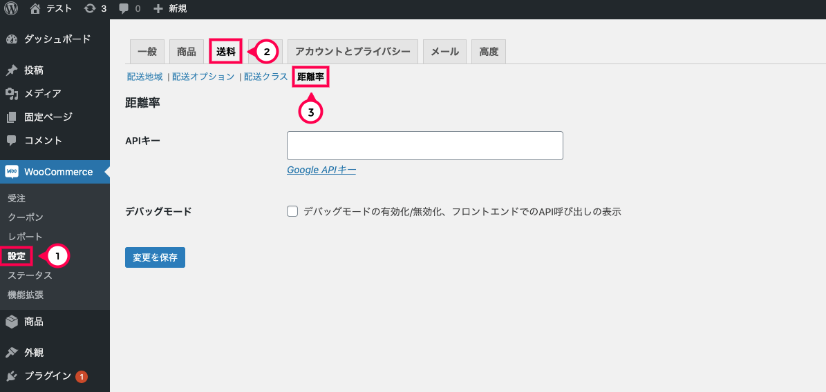Screen dimensions: 826x392
Task: Click the APIキー text input field
Action: [424, 146]
